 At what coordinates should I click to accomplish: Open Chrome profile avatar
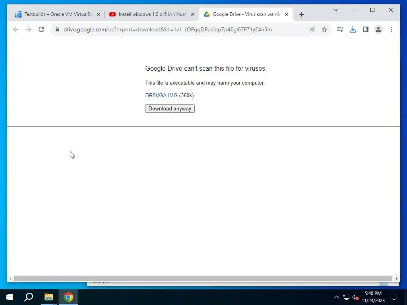378,29
